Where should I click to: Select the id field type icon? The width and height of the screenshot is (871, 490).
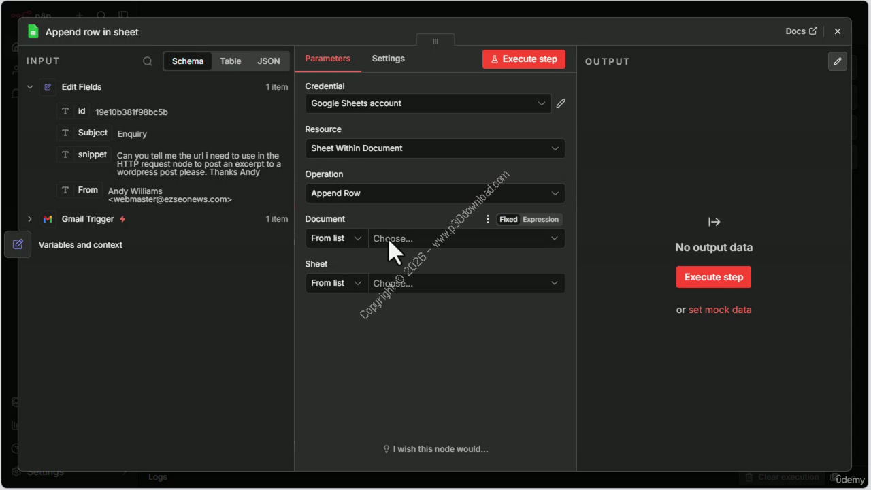point(65,111)
